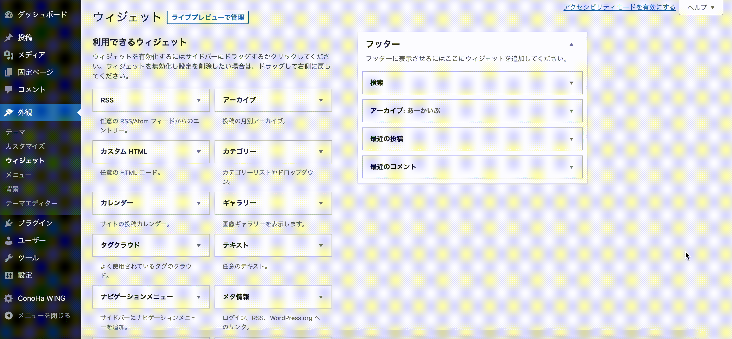Click the Comments speech bubble icon
The width and height of the screenshot is (732, 339).
click(8, 89)
